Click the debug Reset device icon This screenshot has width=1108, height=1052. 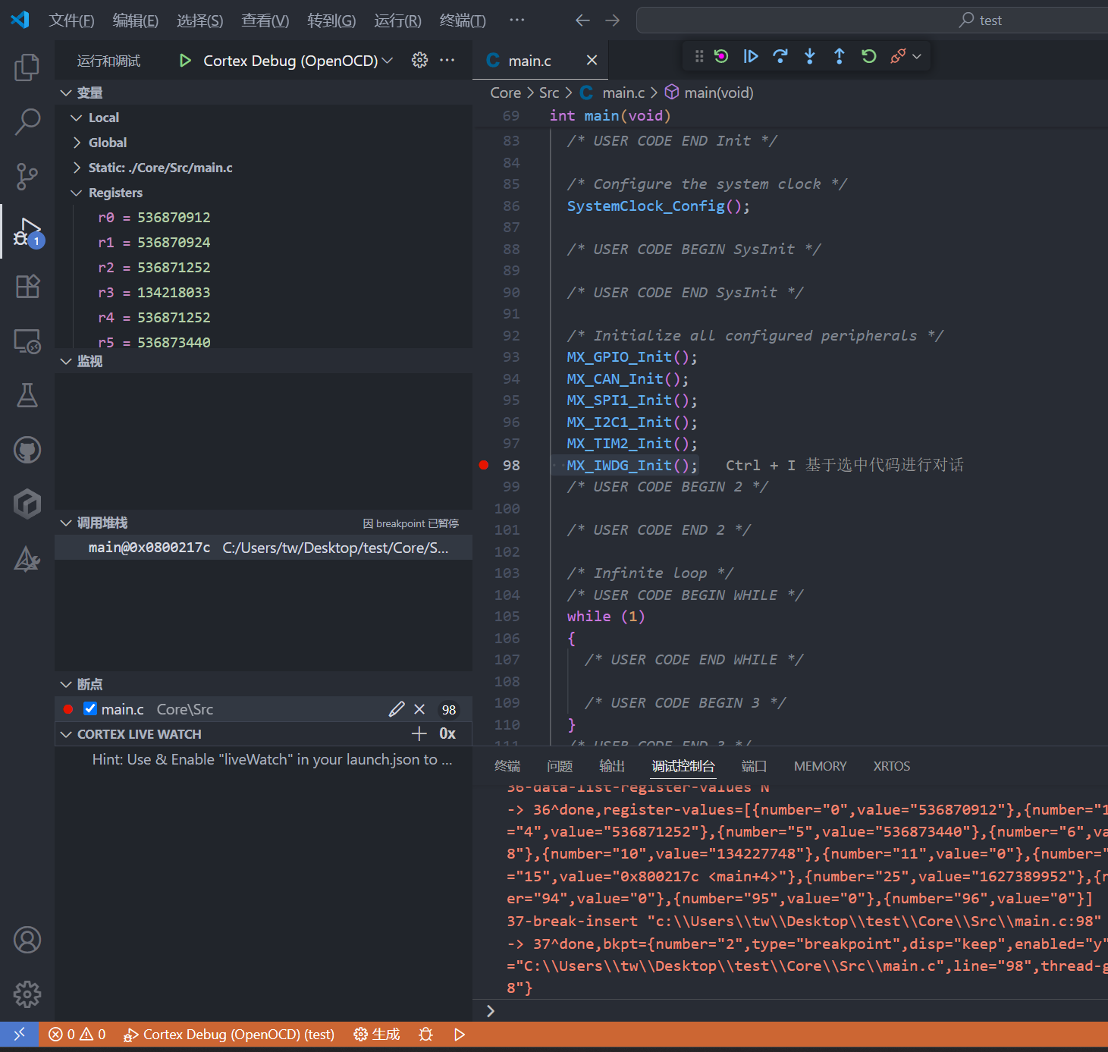tap(721, 56)
